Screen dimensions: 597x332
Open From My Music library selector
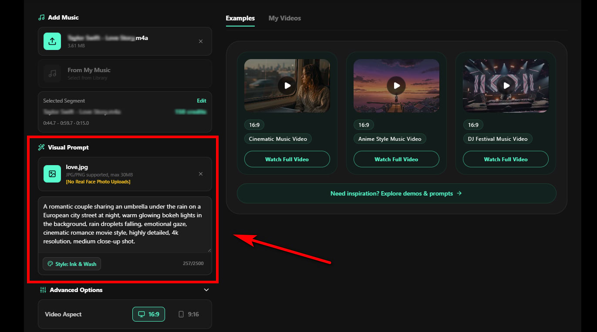click(125, 73)
